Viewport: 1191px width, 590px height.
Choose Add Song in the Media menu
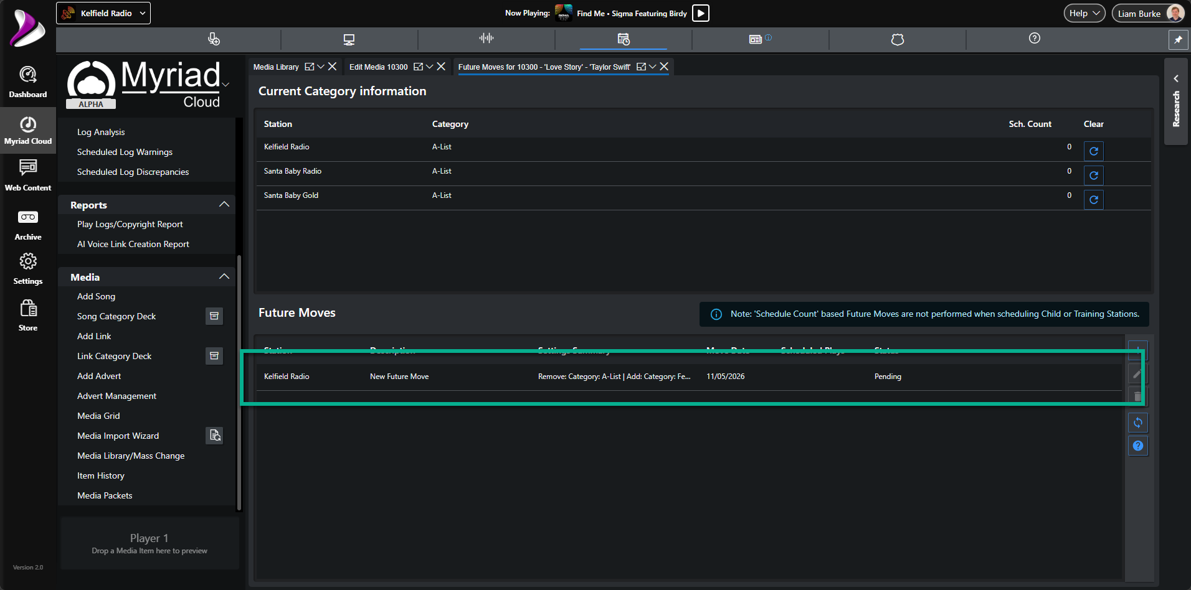coord(96,296)
